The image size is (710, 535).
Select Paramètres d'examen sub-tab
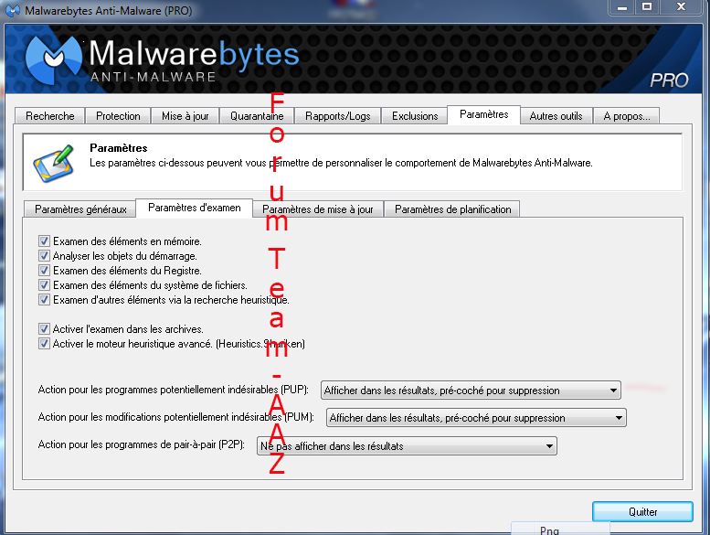click(195, 208)
